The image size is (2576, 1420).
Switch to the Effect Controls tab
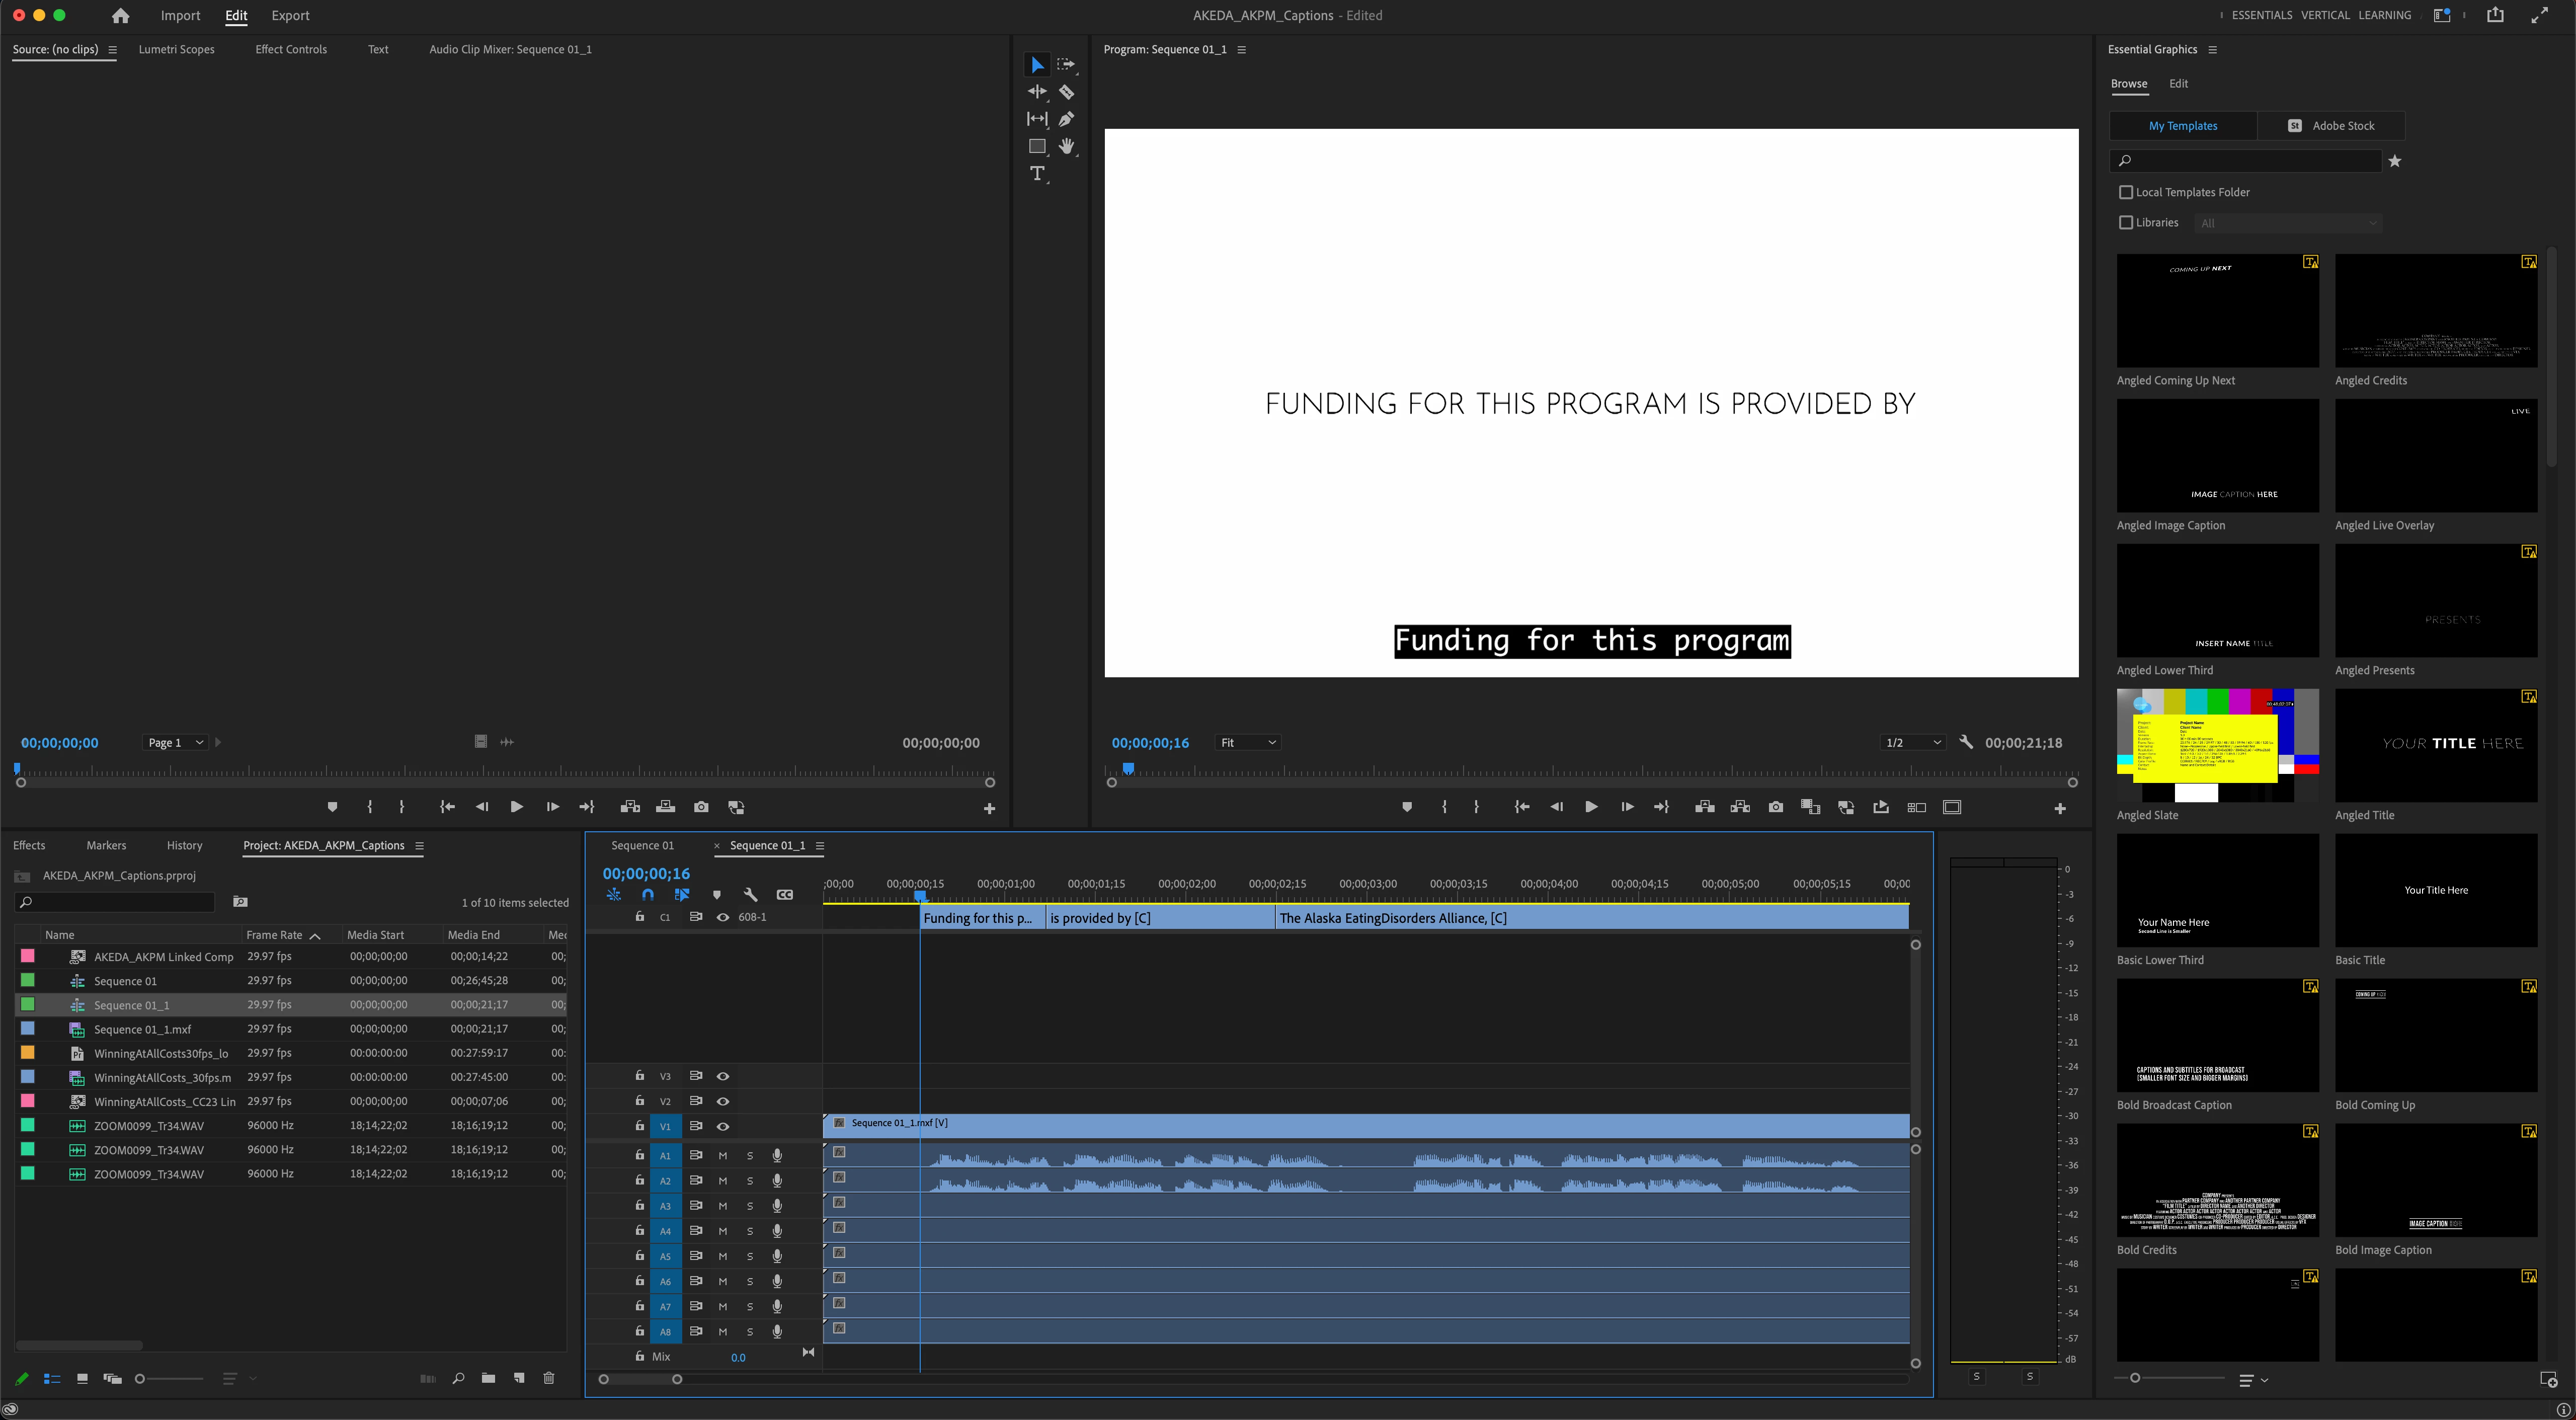tap(291, 49)
